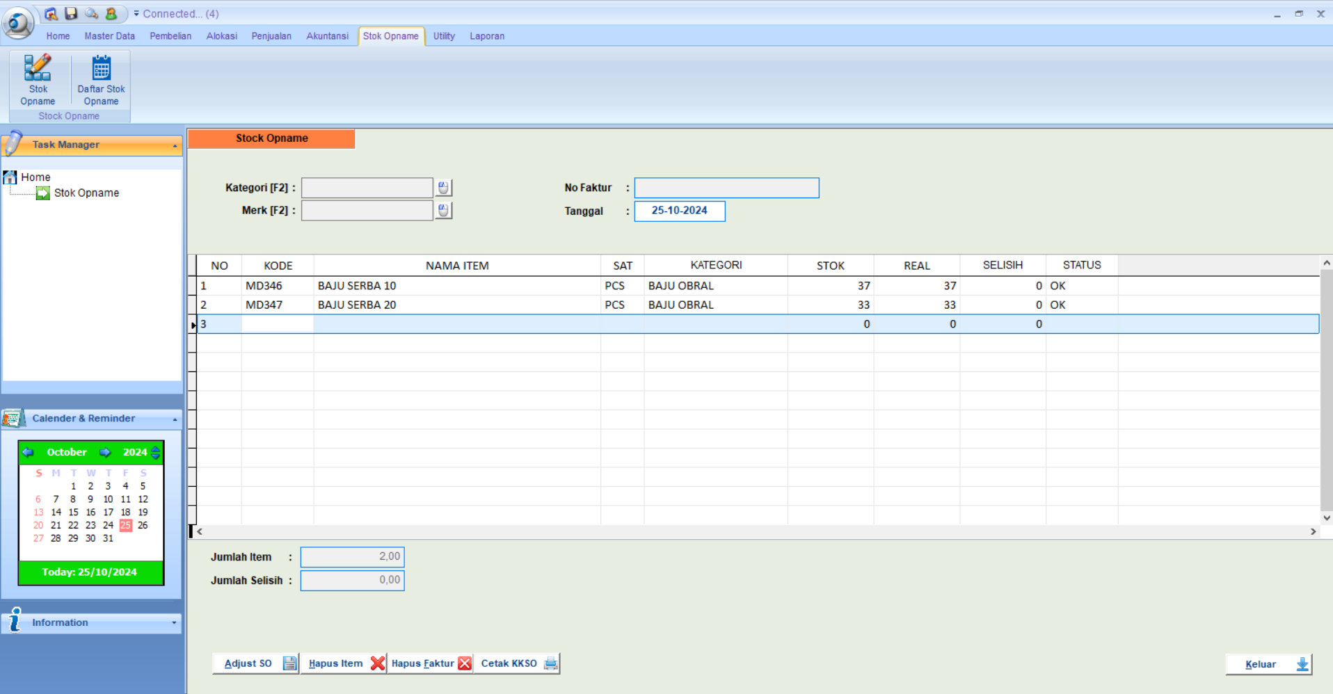Open the Master Data ribbon tab
This screenshot has height=694, width=1333.
coord(110,36)
